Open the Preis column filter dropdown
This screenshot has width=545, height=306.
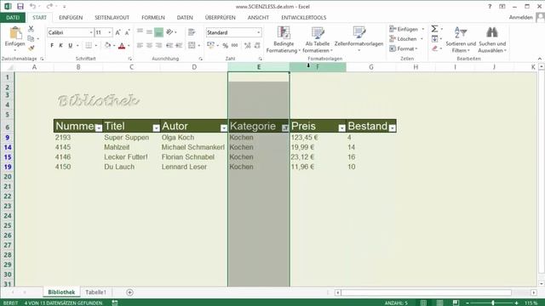342,128
